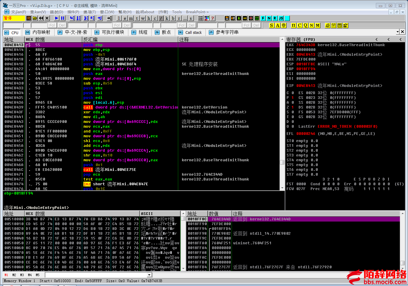Open Executable modules with 'e' button
This screenshot has height=286, width=408.
(x=125, y=18)
